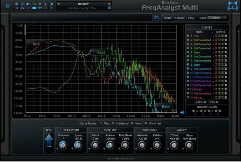Hide curve 1 Kick via its checkbox

(188, 36)
